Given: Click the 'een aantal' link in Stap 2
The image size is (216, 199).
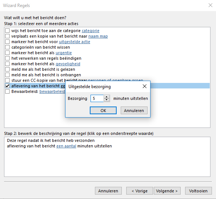Looking at the screenshot, I should (66, 146).
